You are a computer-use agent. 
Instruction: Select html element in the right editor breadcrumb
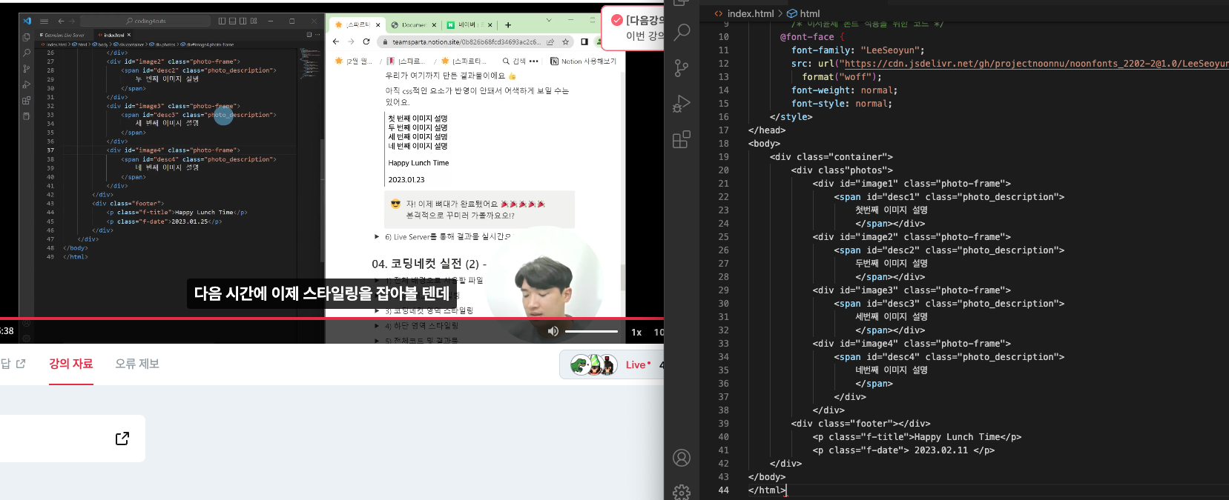coord(803,13)
